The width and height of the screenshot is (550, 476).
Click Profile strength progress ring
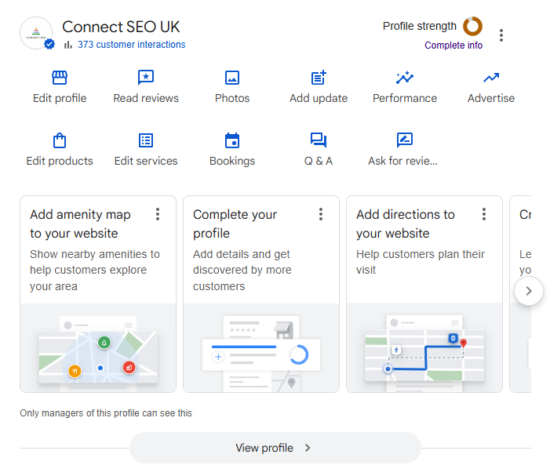[x=472, y=27]
